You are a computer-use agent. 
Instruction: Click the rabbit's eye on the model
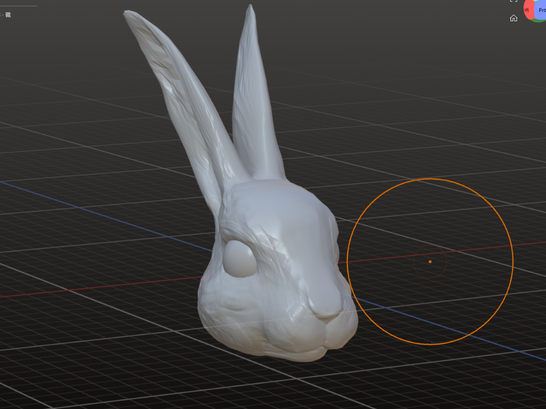(239, 259)
